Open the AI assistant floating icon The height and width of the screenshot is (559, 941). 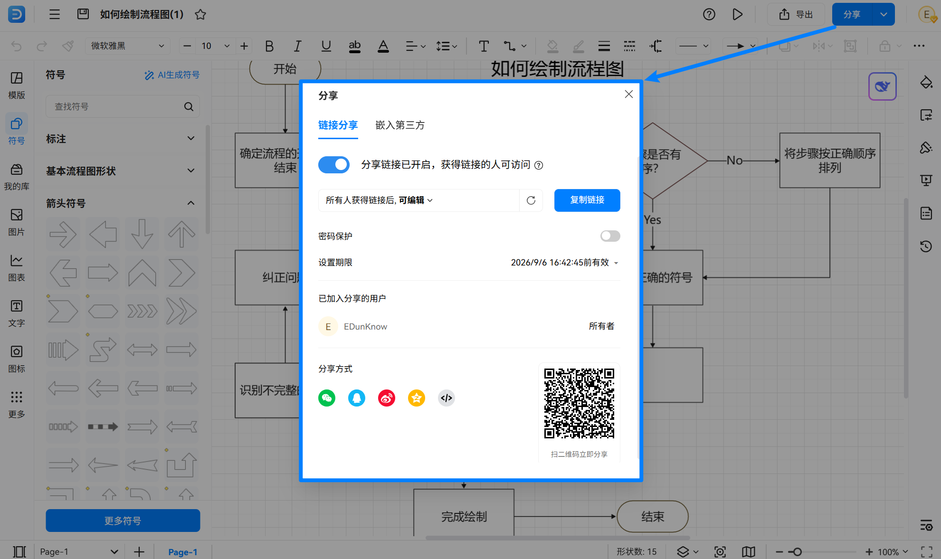click(882, 86)
